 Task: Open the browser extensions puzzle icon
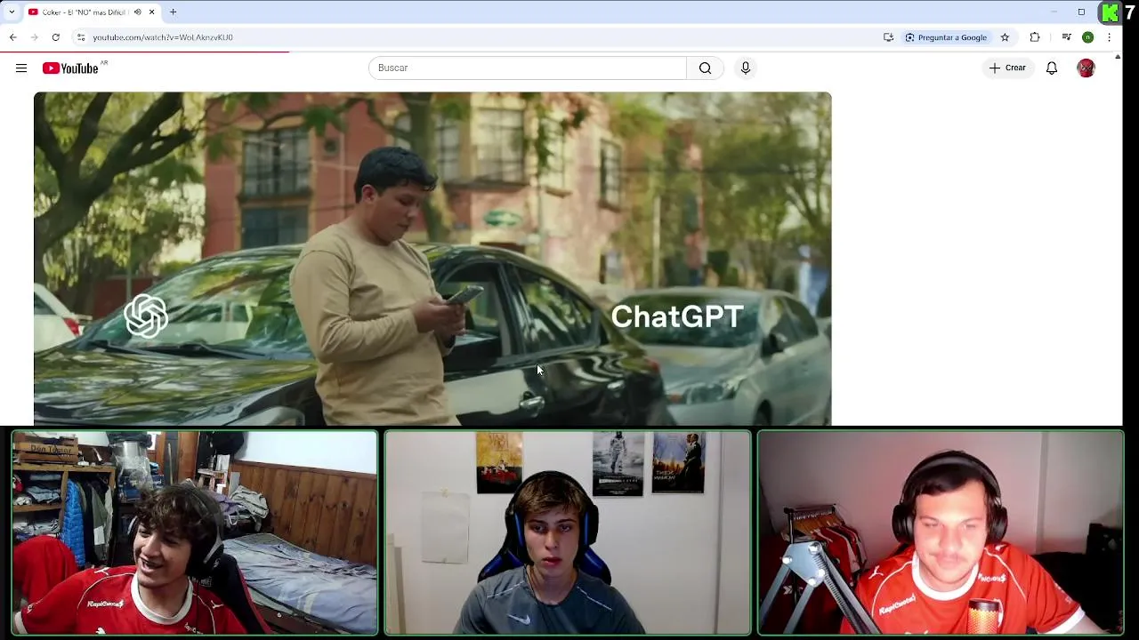point(1035,37)
